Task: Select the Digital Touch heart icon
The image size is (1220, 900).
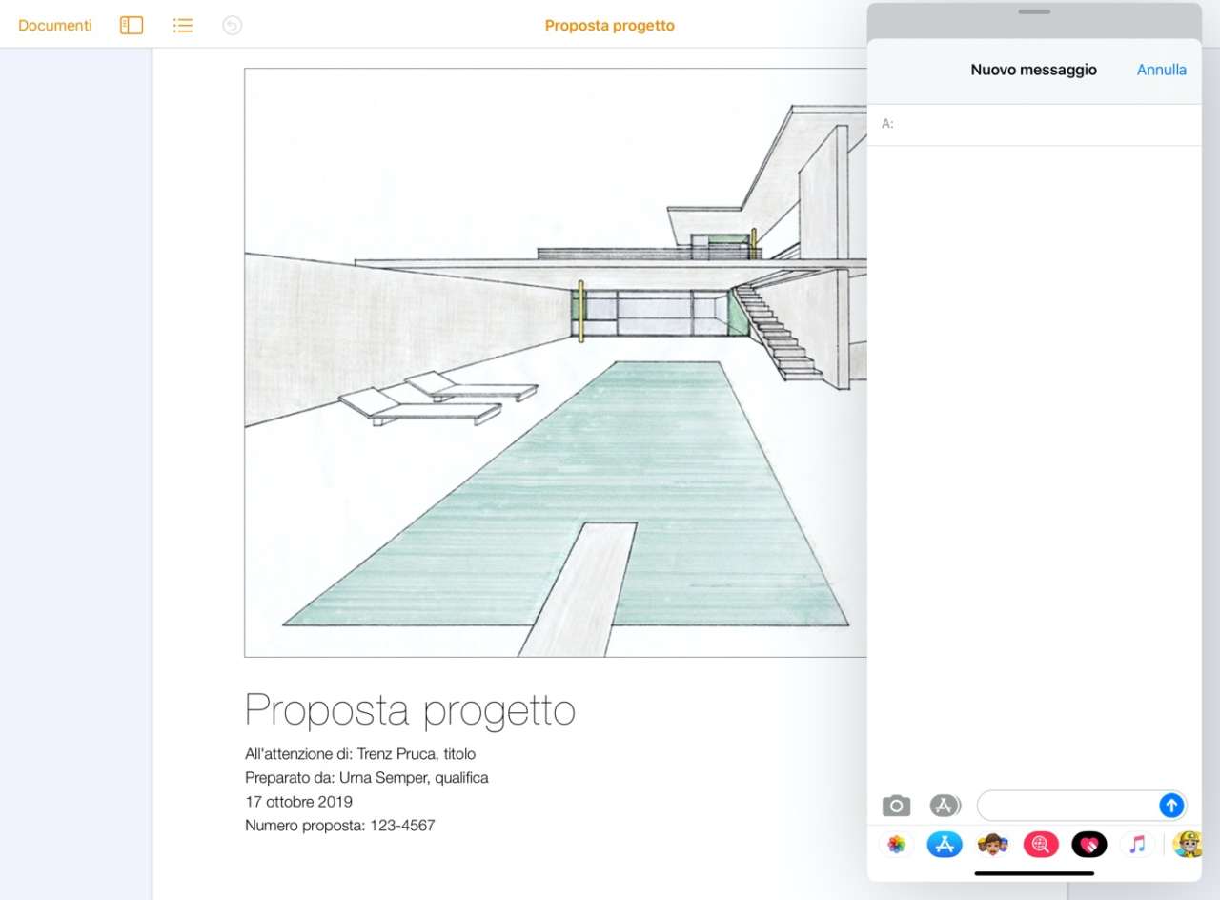Action: (x=1088, y=845)
